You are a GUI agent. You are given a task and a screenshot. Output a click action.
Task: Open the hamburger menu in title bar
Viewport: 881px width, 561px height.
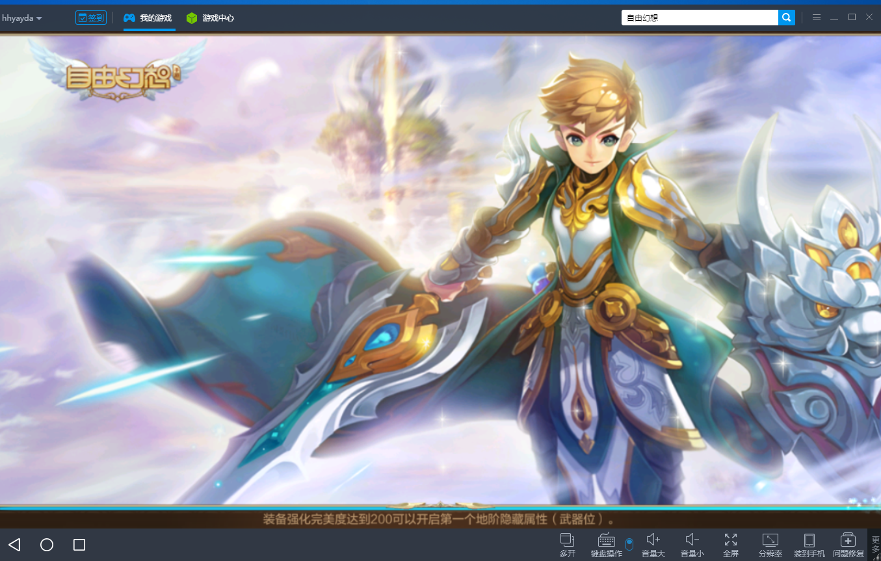pos(817,18)
